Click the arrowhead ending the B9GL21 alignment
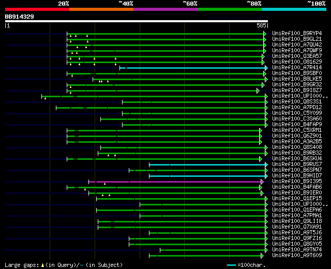 click(265, 39)
